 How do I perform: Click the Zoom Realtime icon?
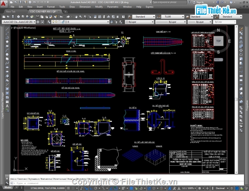[x=81, y=17]
